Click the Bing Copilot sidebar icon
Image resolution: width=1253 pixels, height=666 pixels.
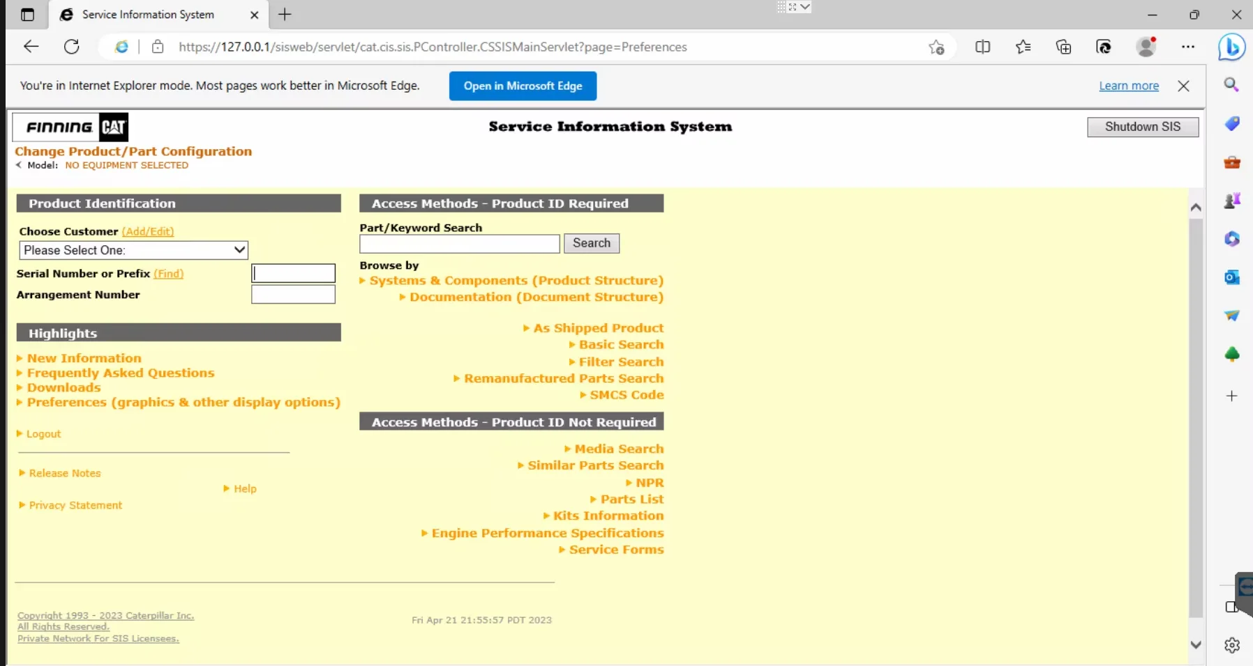[1231, 47]
